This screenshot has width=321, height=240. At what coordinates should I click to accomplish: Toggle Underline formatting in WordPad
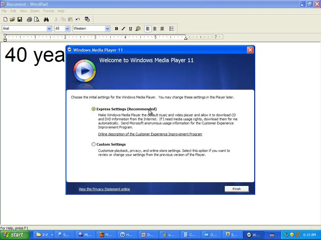(x=130, y=28)
